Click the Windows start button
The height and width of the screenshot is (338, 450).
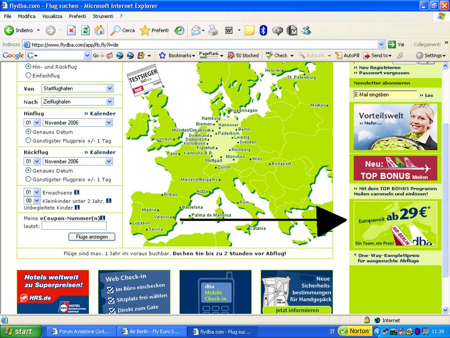tap(21, 331)
